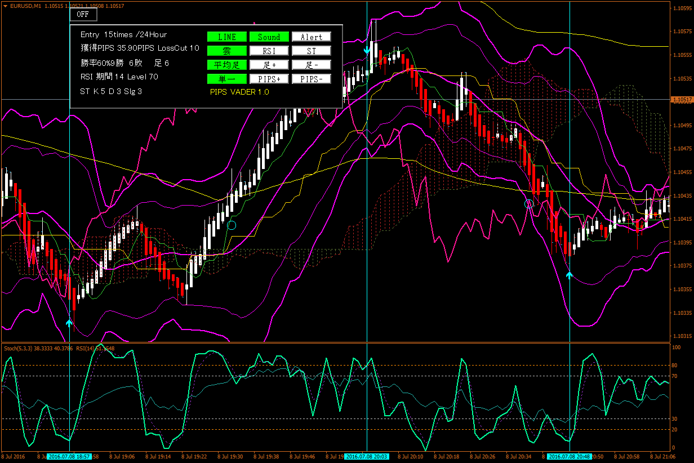
Task: Click the 1.10335 price axis label
Action: click(682, 313)
